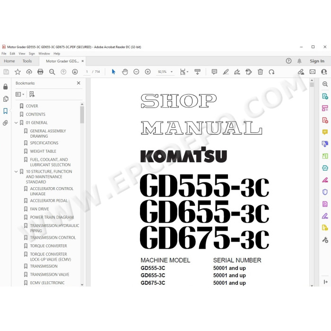Viewport: 331px width, 331px height.
Task: Open the View menu
Action: 22,53
